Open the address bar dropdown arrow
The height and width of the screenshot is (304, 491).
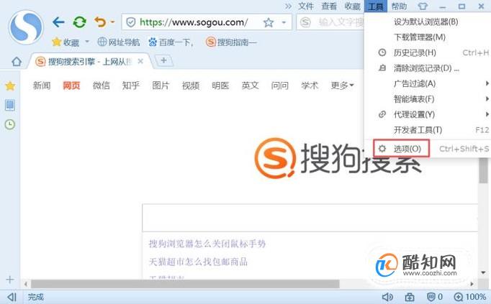tap(284, 22)
